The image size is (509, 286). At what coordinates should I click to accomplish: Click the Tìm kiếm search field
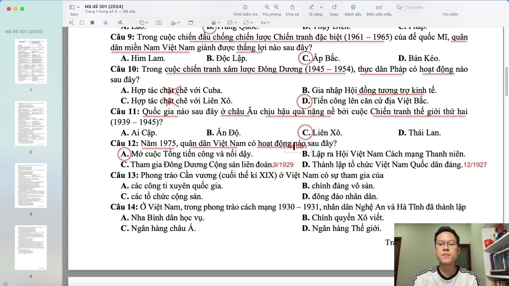(x=450, y=7)
